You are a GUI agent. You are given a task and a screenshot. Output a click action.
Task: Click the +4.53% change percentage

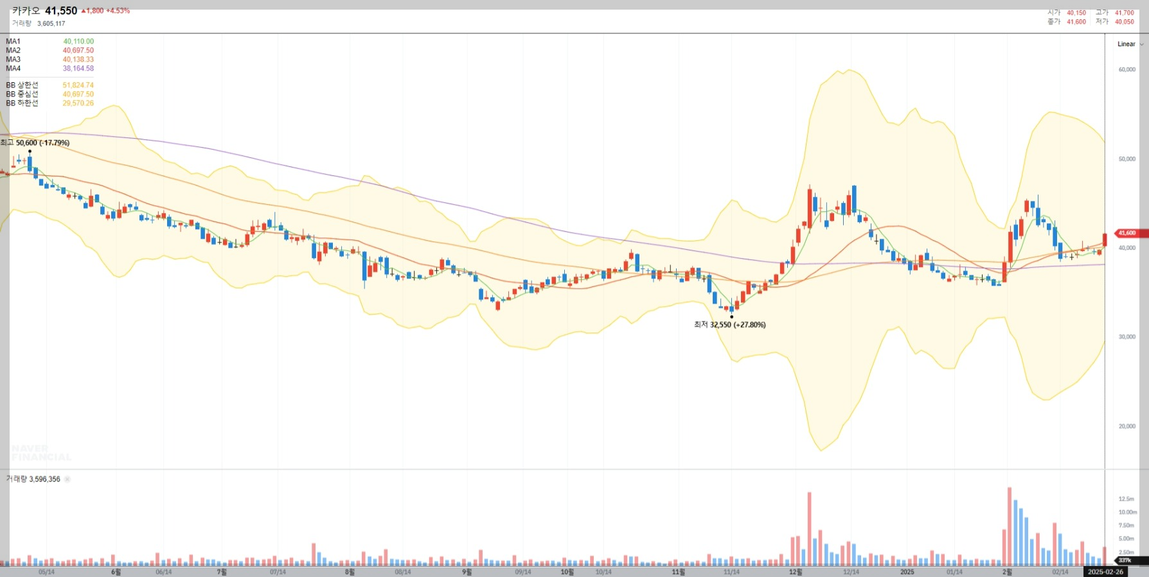pyautogui.click(x=118, y=11)
